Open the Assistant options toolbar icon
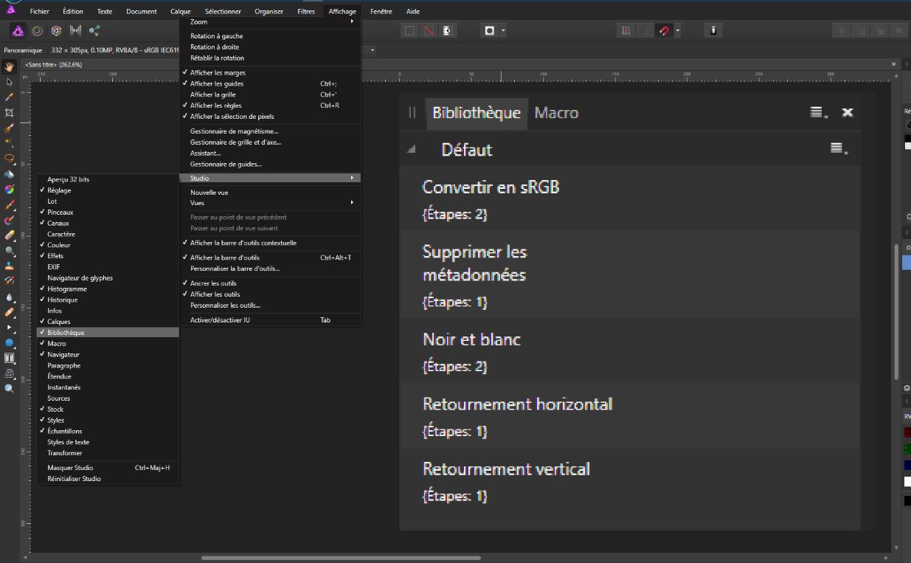911x563 pixels. pyautogui.click(x=713, y=30)
